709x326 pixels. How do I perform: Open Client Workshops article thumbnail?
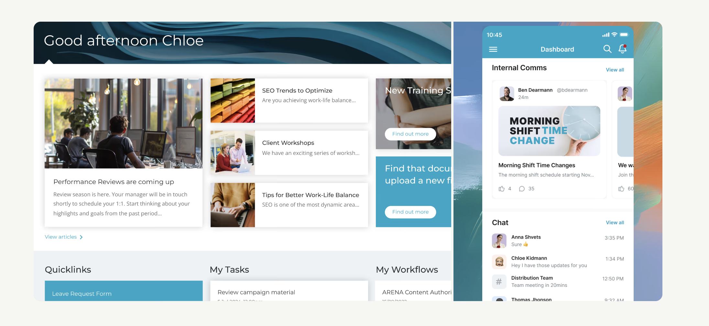233,153
